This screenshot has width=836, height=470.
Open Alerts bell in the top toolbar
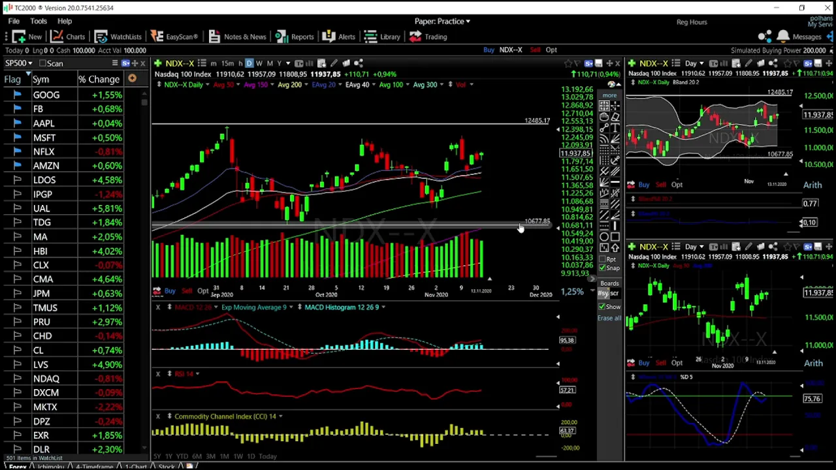[339, 37]
